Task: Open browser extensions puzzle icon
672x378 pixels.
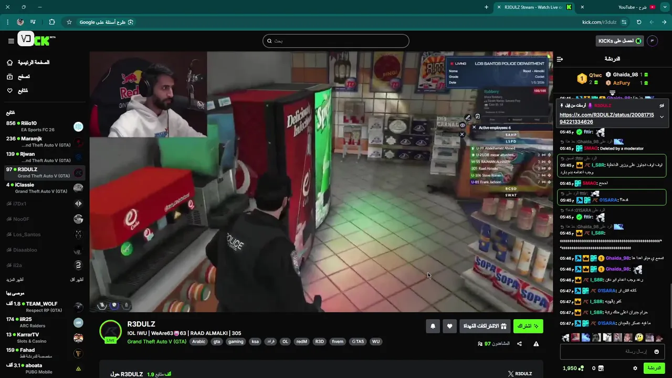Action: pyautogui.click(x=51, y=22)
